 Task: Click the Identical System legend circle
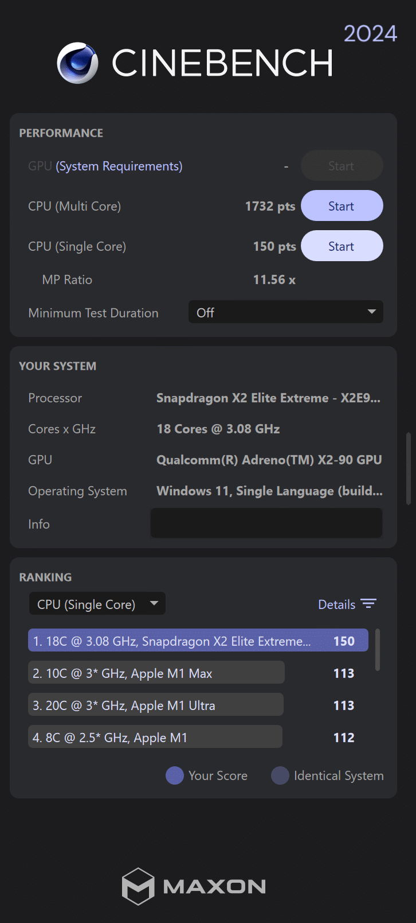pyautogui.click(x=280, y=775)
